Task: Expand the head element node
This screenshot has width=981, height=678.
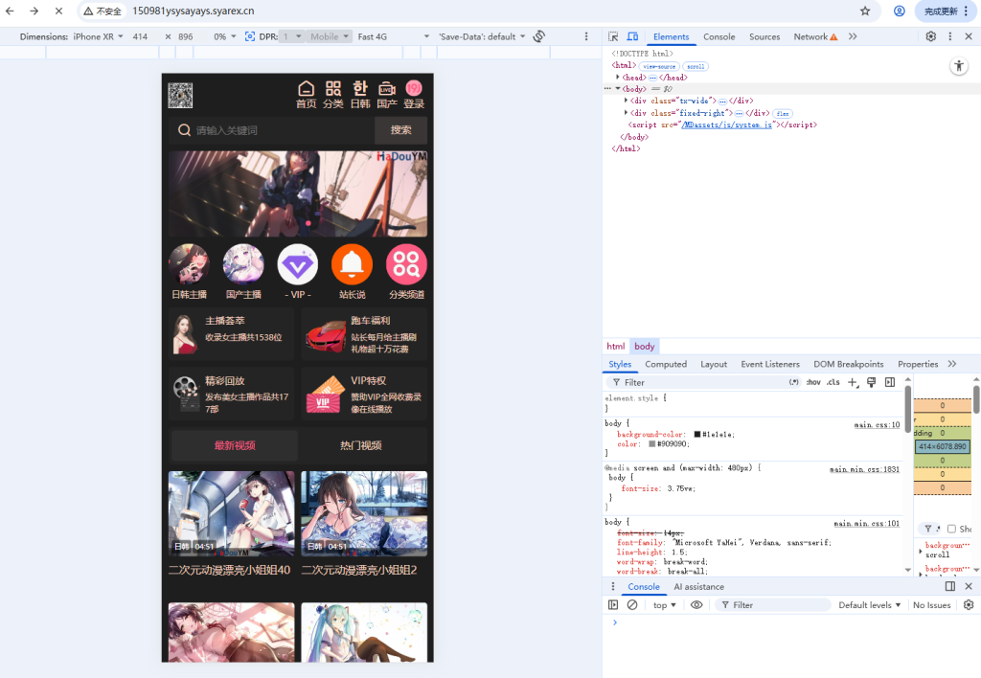Action: click(618, 77)
